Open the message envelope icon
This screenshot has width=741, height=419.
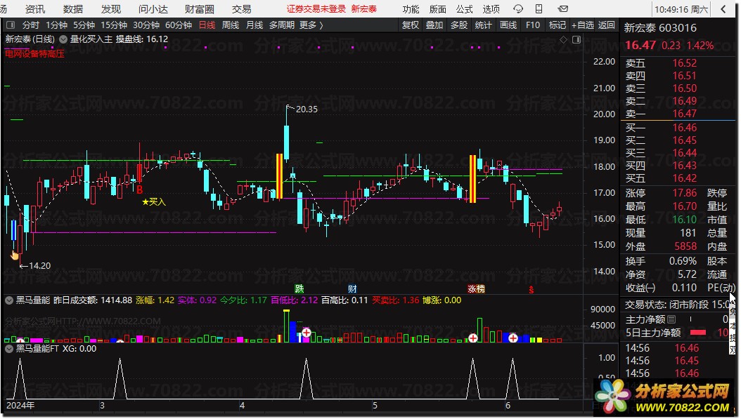coord(562,9)
